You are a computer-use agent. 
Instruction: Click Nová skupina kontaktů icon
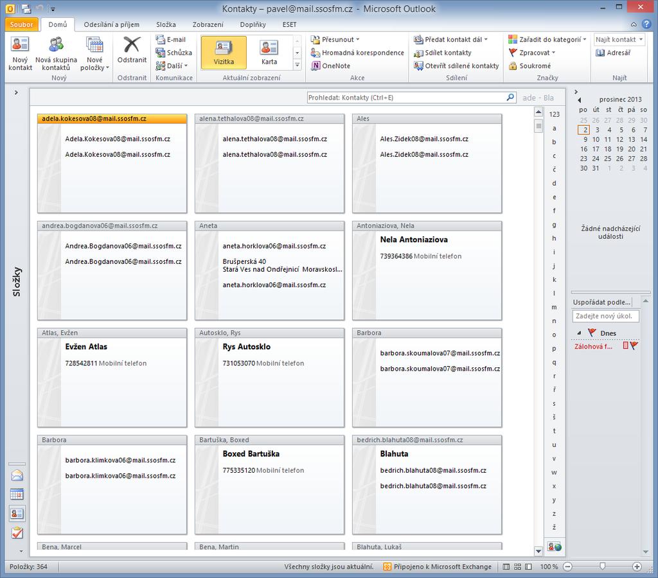point(57,45)
